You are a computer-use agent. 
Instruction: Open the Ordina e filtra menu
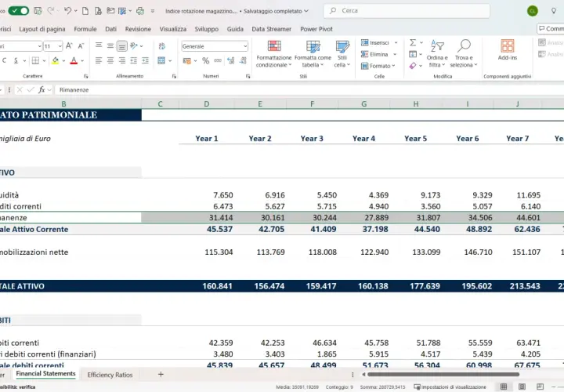coord(437,53)
